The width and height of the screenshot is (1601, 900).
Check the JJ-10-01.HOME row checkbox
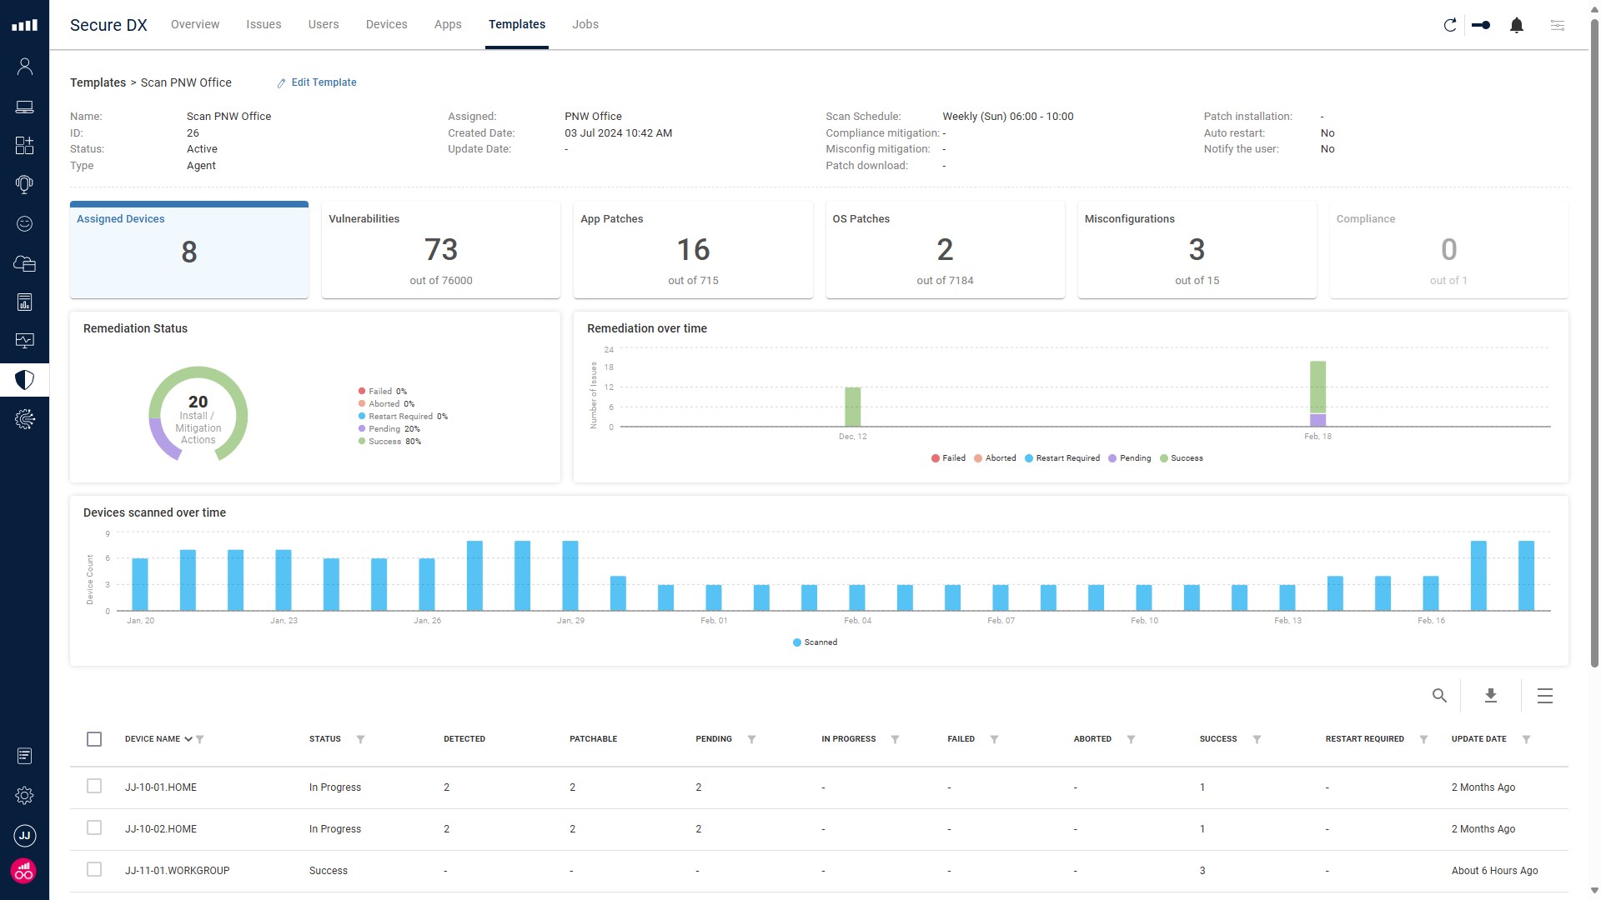(x=94, y=786)
